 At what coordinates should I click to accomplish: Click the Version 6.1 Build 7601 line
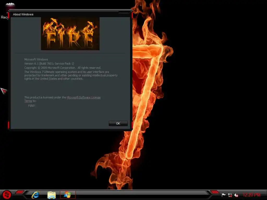[49, 64]
